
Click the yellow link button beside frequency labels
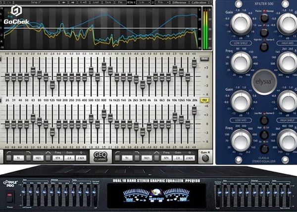204,100
